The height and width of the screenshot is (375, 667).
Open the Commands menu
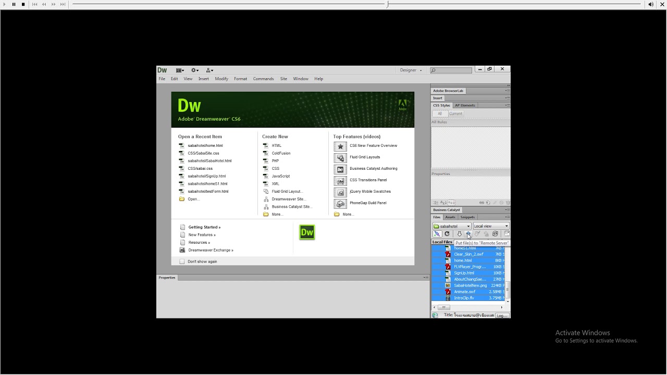coord(263,79)
